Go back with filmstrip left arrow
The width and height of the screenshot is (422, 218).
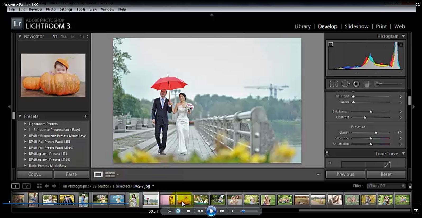pyautogui.click(x=47, y=186)
